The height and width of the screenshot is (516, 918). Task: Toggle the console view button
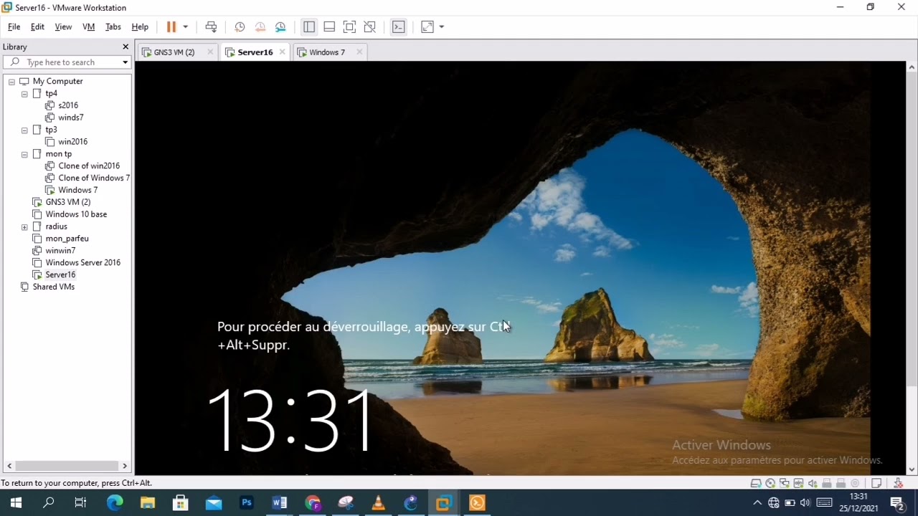coord(399,27)
